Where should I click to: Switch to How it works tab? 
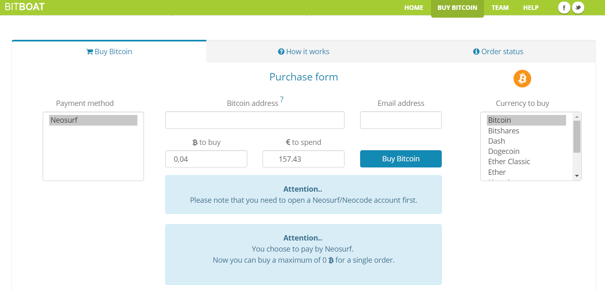tap(304, 52)
